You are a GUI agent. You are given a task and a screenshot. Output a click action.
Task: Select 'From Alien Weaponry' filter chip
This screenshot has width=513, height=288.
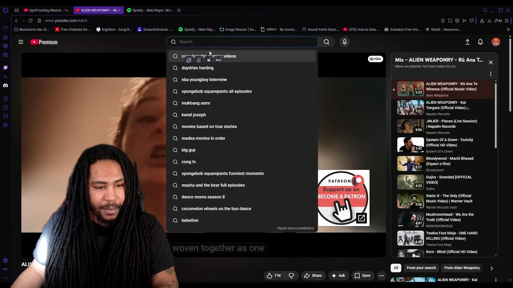[462, 268]
